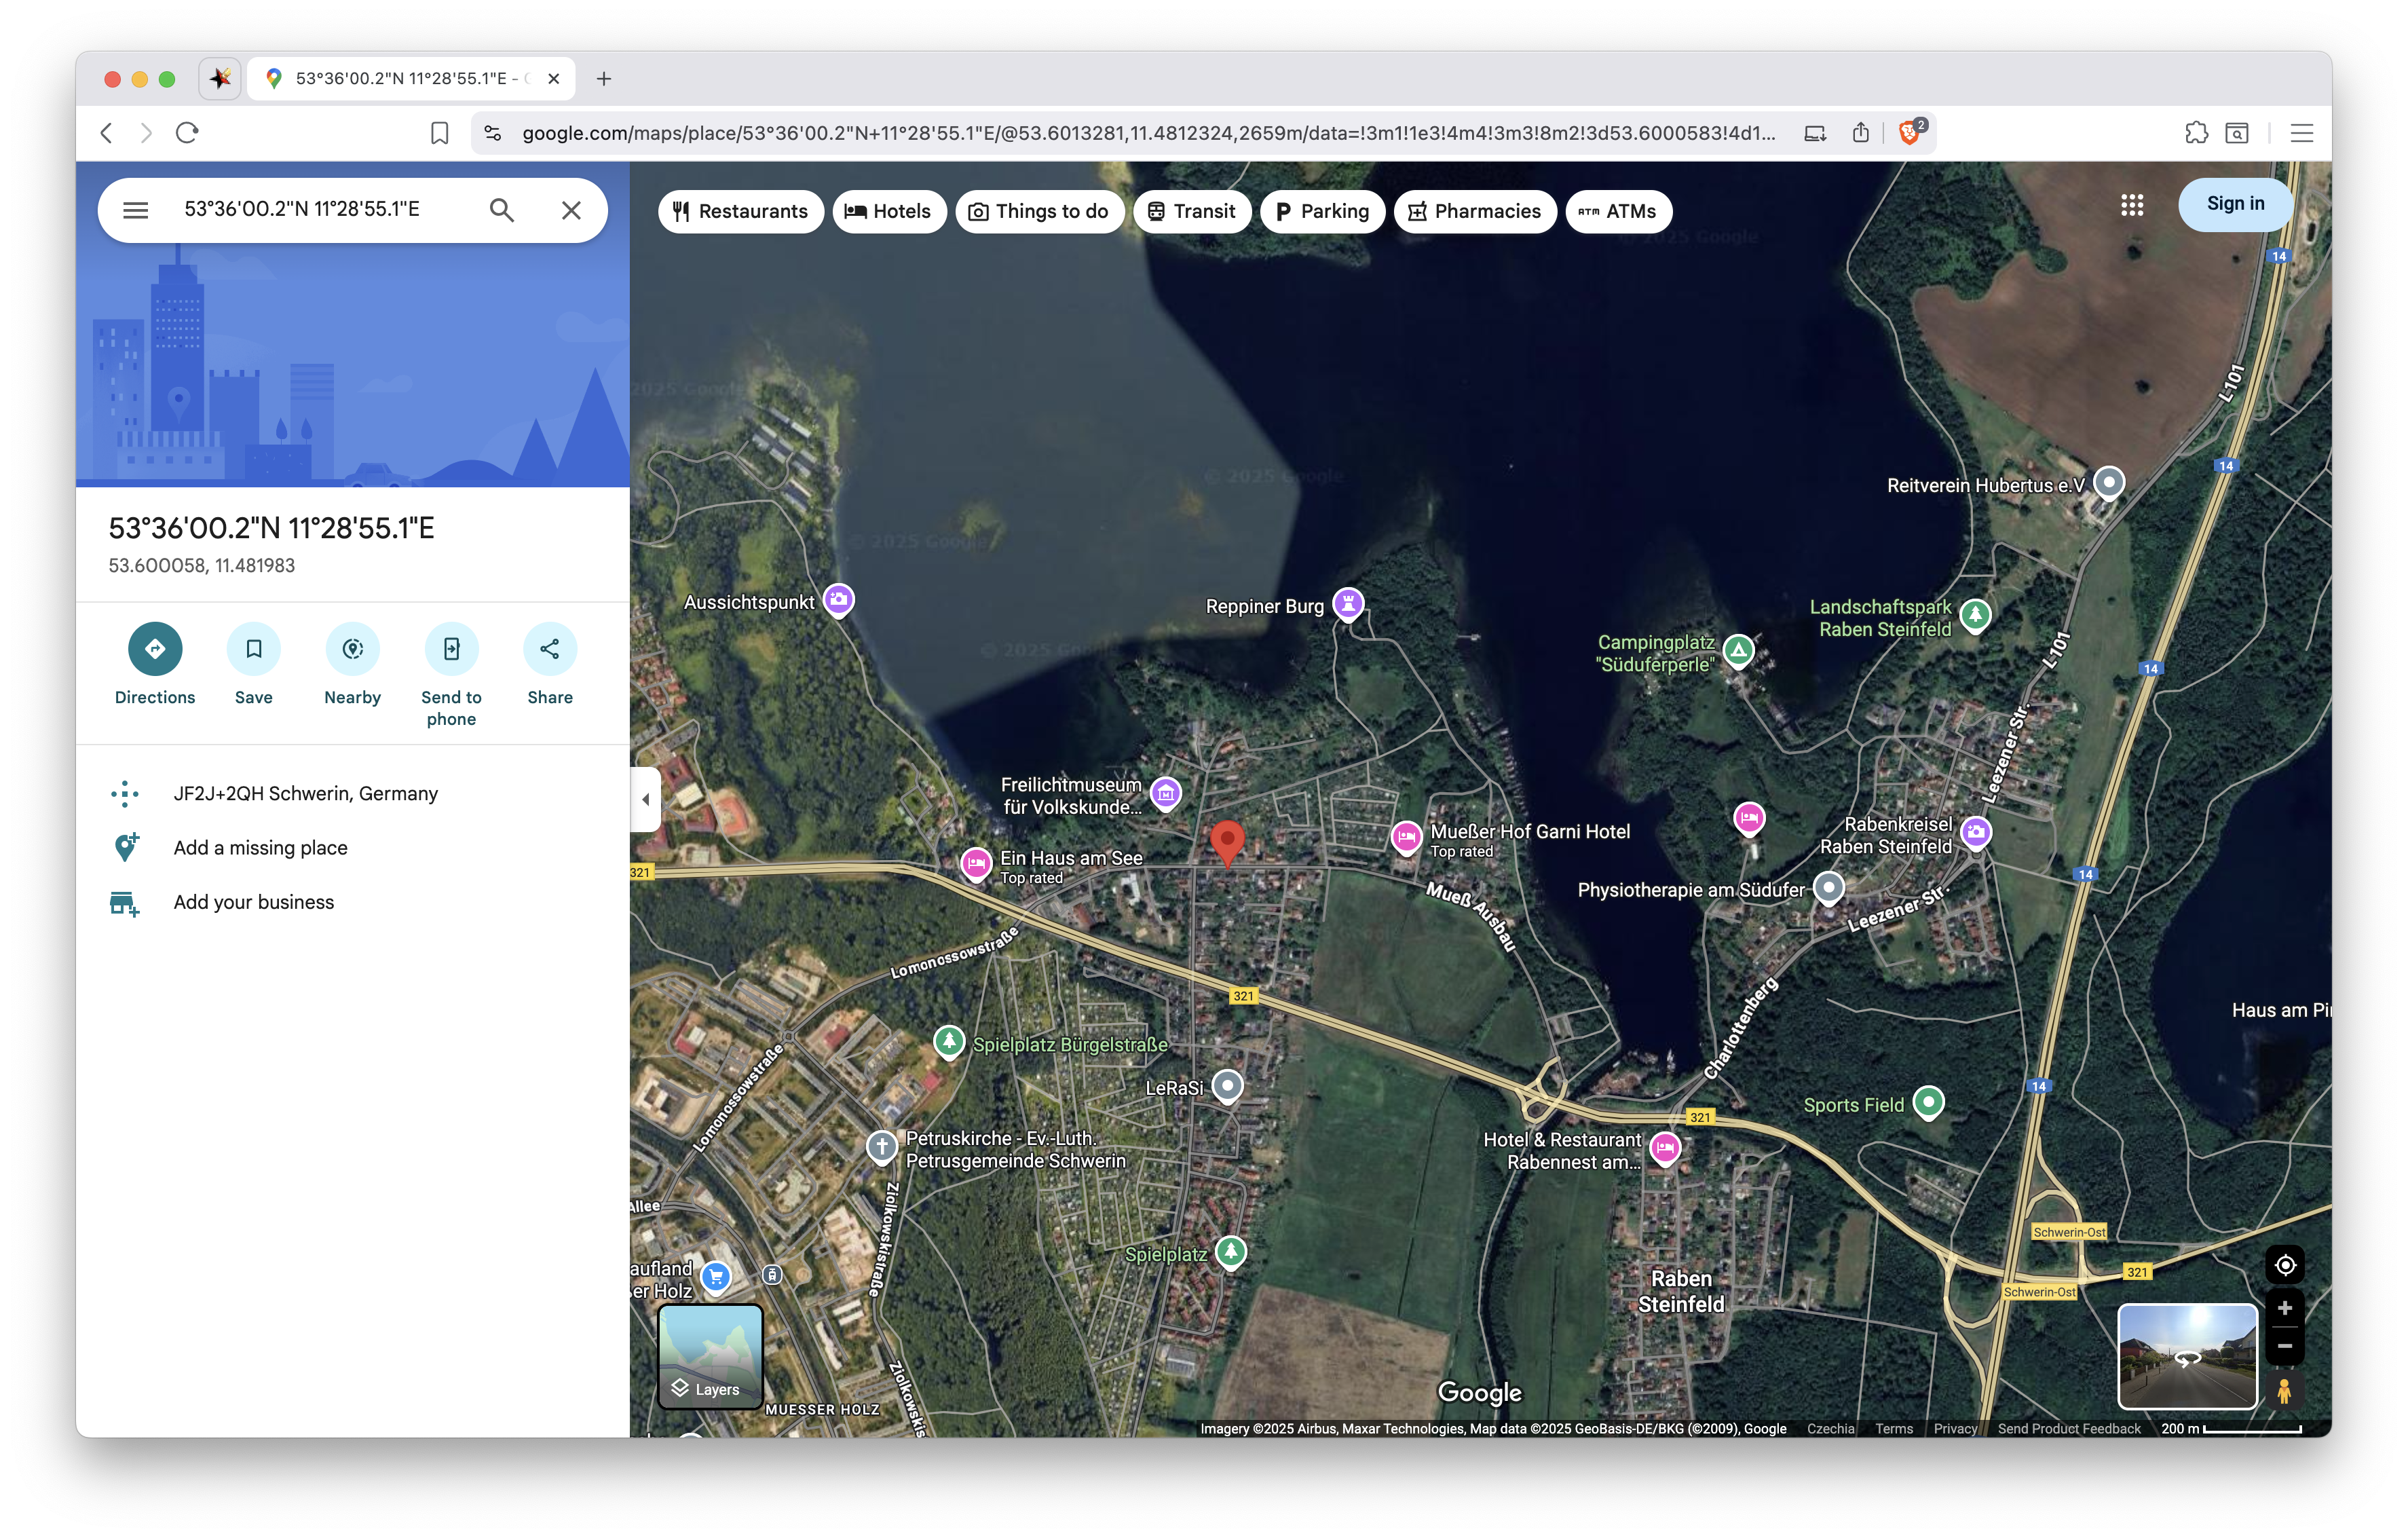The height and width of the screenshot is (1538, 2408).
Task: Clear search with the X button
Action: (571, 210)
